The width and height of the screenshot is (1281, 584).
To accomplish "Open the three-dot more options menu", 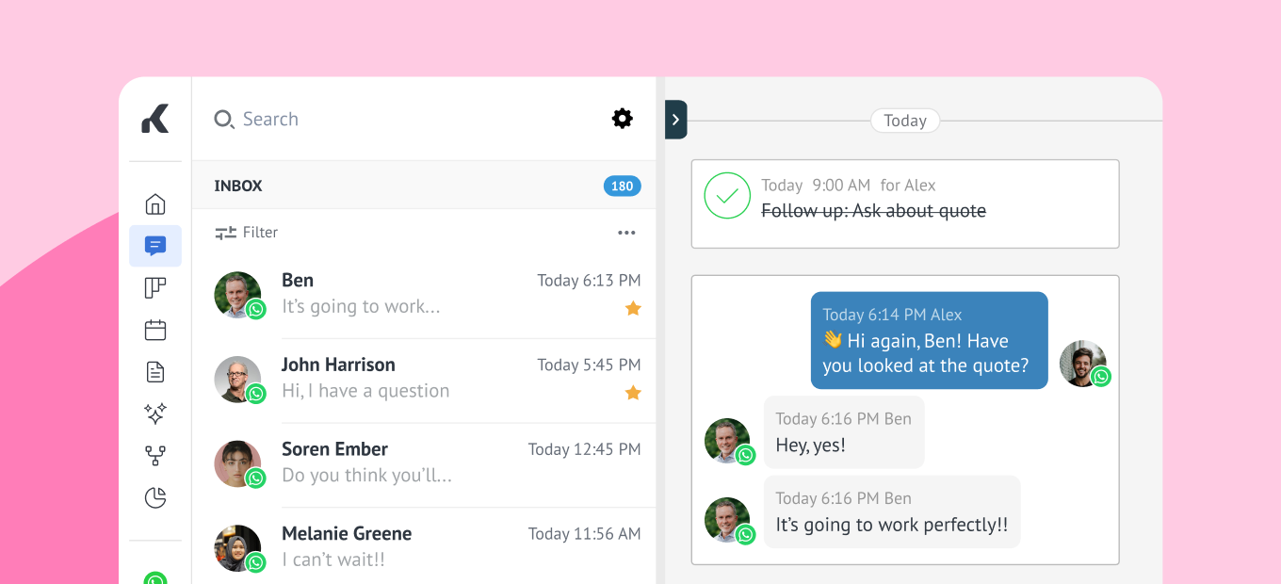I will click(626, 233).
